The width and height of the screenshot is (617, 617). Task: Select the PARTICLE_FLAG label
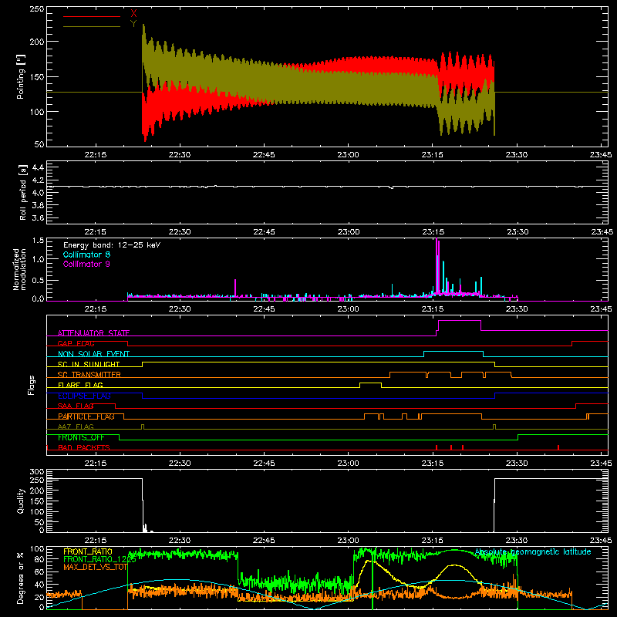pyautogui.click(x=86, y=416)
